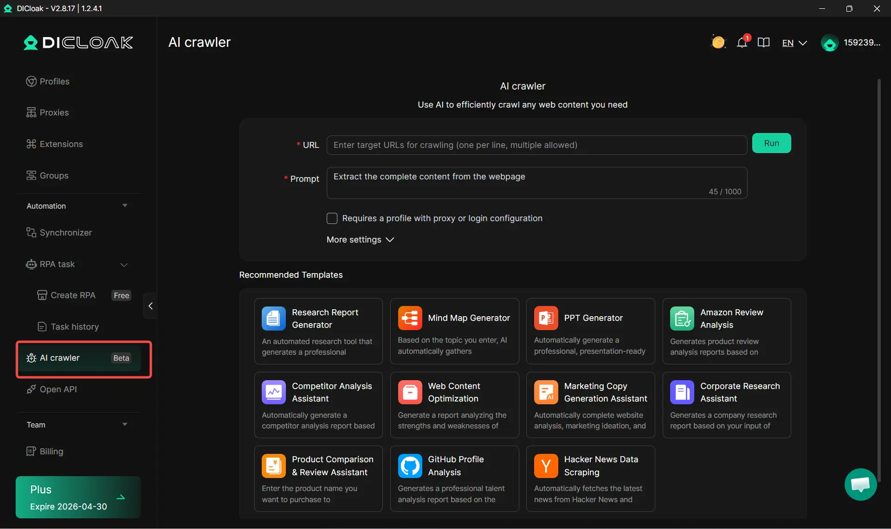Click the user avatar icon
The image size is (891, 529).
pyautogui.click(x=829, y=43)
